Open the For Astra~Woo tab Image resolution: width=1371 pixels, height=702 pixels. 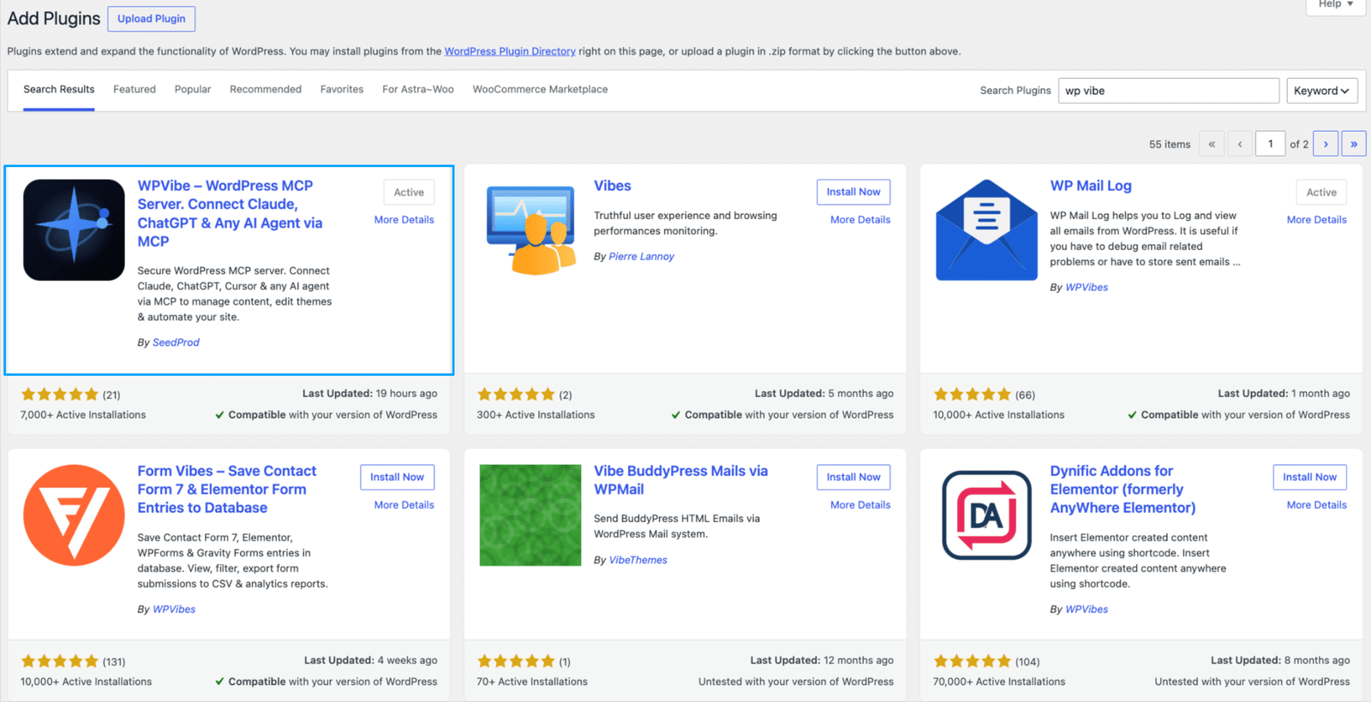pos(418,89)
